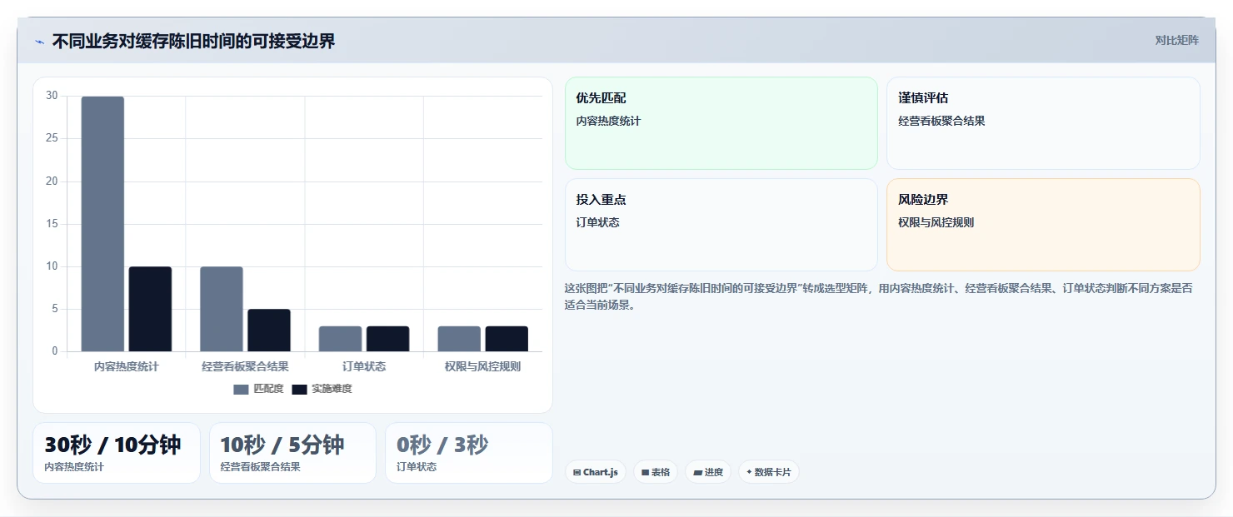Click the 实施难度 bar for 权限与风控规则
This screenshot has height=517, width=1233.
pyautogui.click(x=507, y=339)
